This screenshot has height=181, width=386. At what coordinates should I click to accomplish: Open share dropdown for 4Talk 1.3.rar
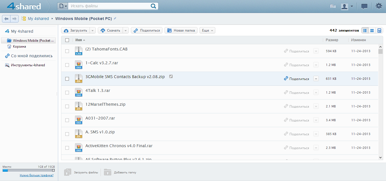[x=316, y=93]
